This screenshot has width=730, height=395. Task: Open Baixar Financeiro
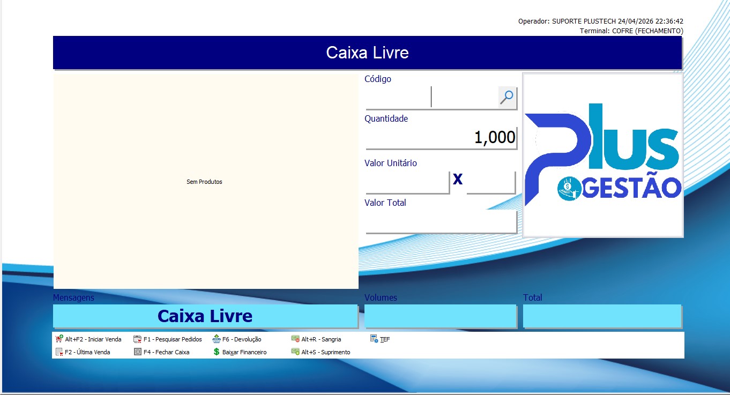click(x=240, y=352)
